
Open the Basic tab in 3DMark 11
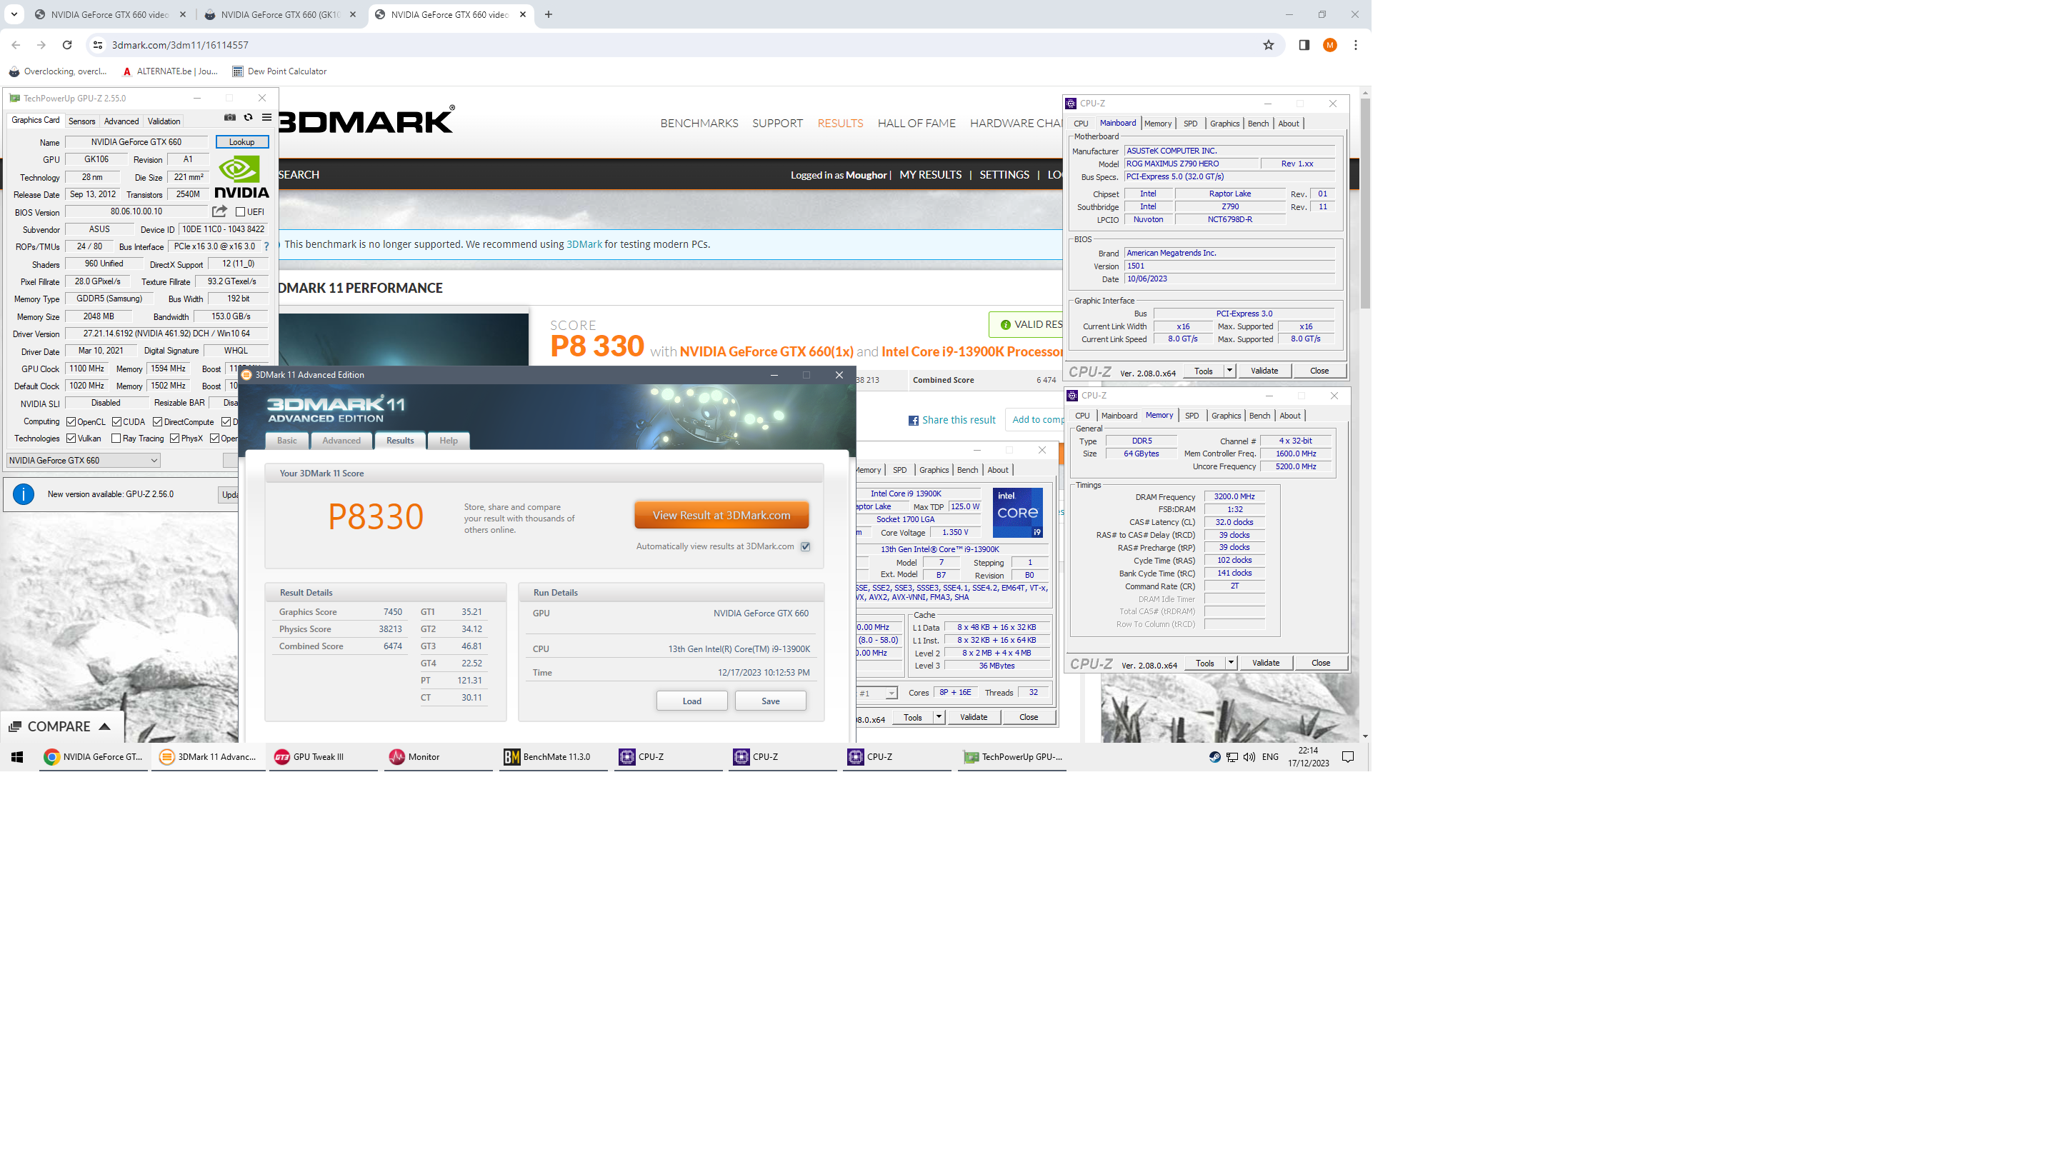(x=287, y=440)
